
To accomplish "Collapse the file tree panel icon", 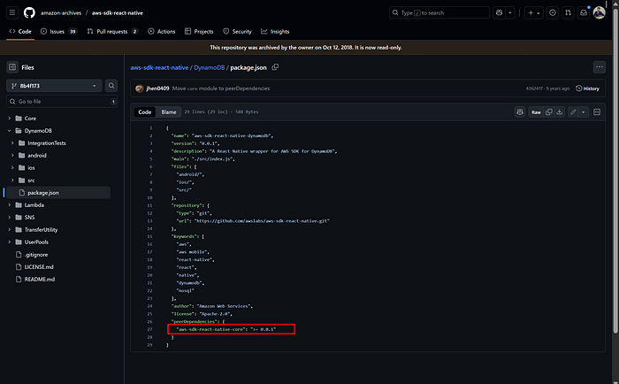I will (12, 67).
